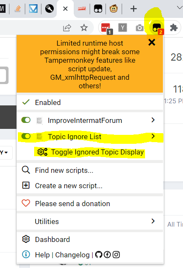Click the gray Y extension icon
Viewport: 183px width, 268px height.
click(122, 27)
